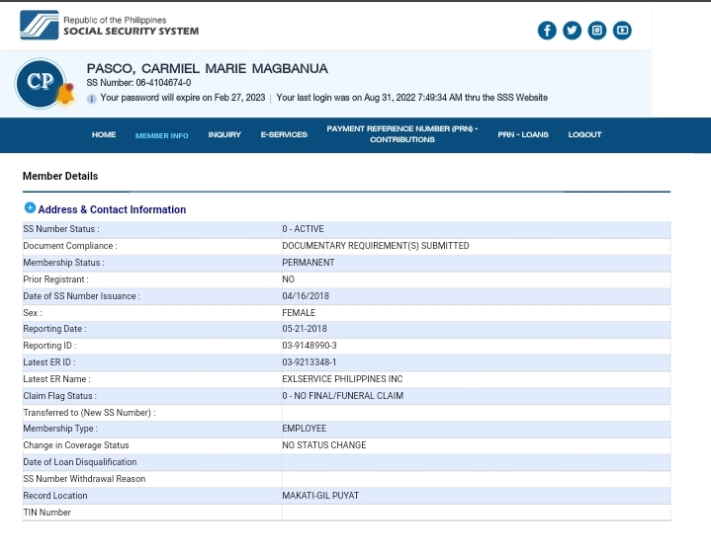
Task: Open the orange notification bell
Action: [66, 95]
